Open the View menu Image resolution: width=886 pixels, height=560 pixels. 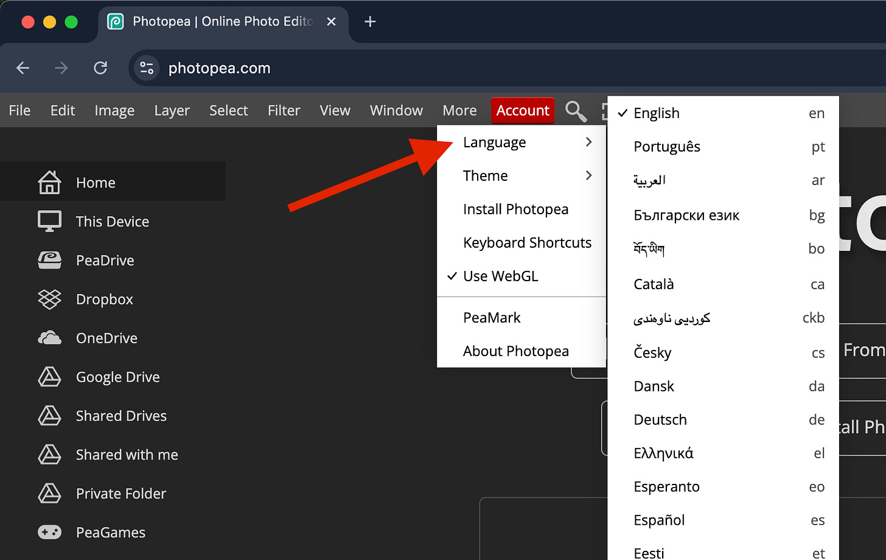coord(335,110)
